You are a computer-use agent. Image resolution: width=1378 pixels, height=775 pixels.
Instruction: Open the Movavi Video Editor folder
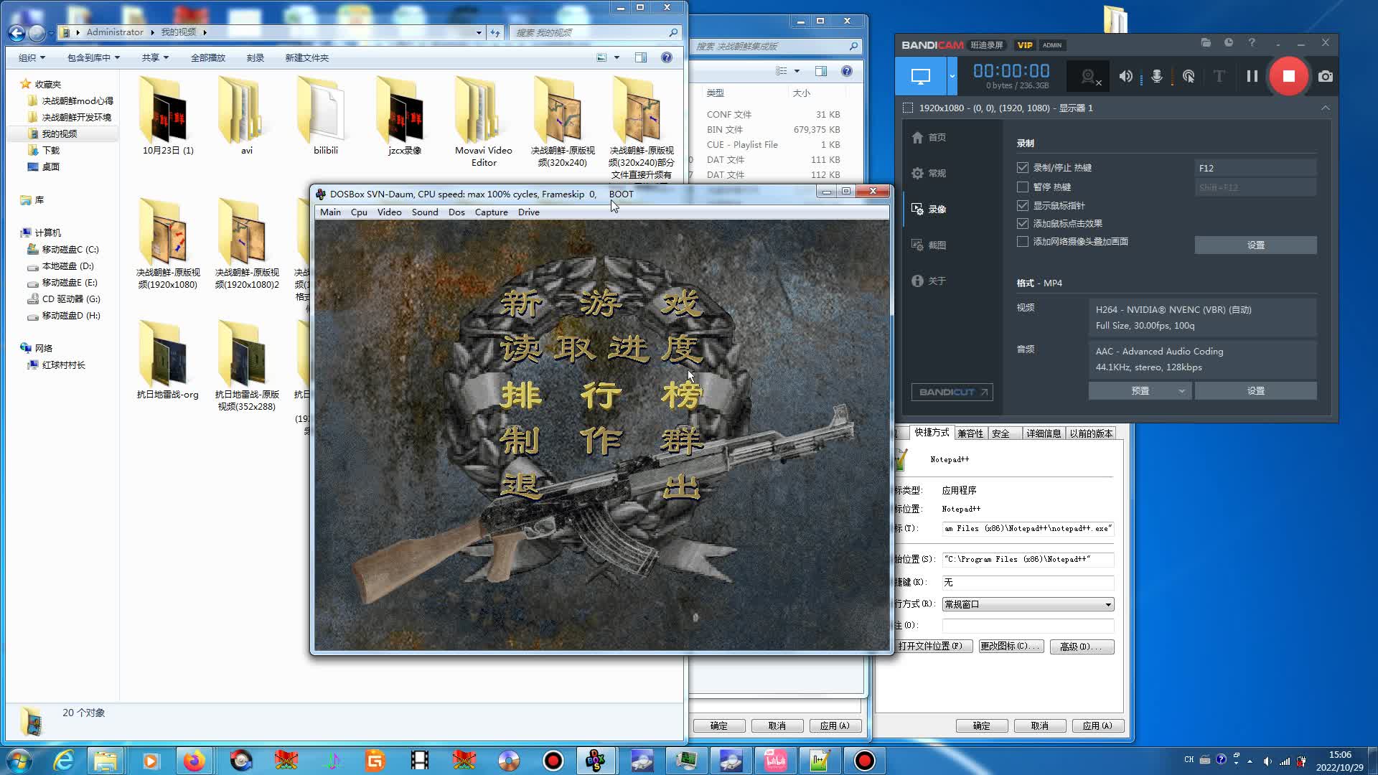click(x=484, y=122)
